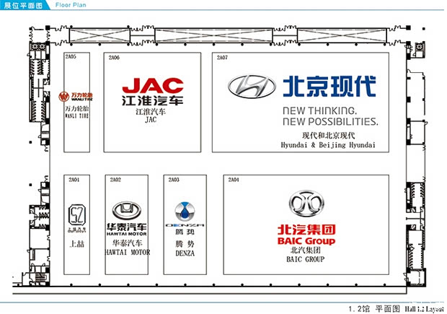Select booth number 2A04 label
Image resolution: width=447 pixels, height=314 pixels.
pos(233,179)
